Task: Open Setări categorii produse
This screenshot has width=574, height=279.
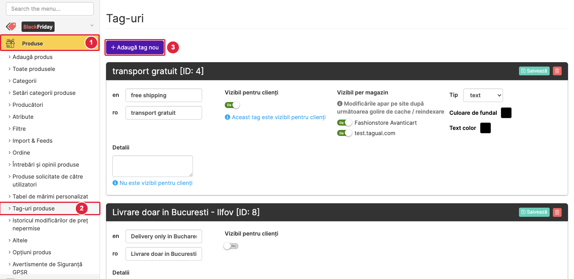Action: coord(44,93)
